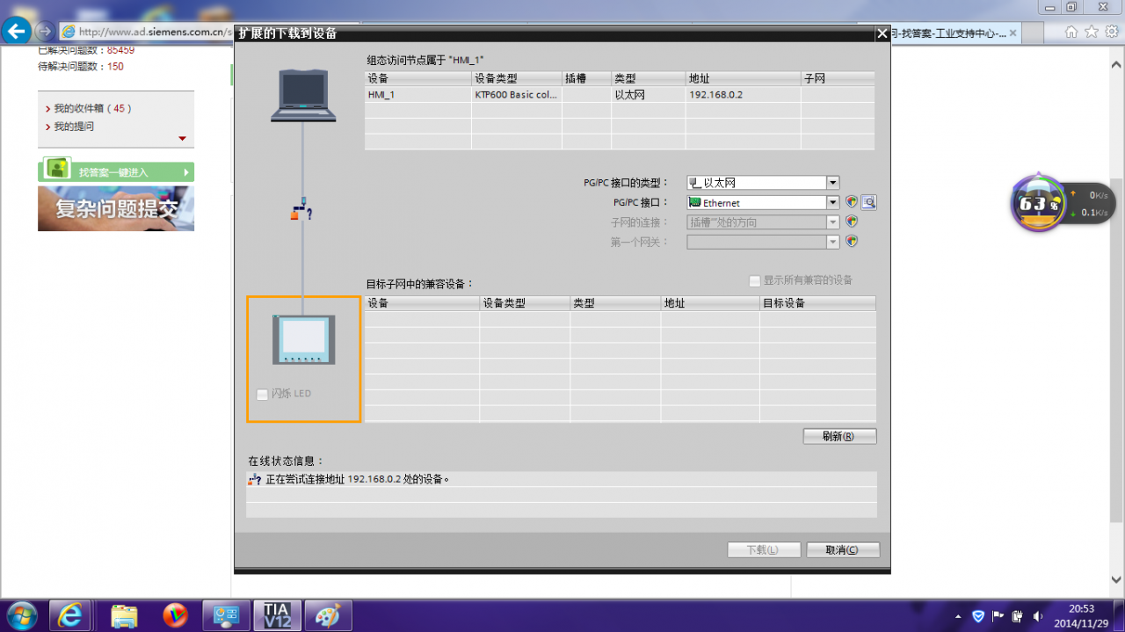Screen dimensions: 1125x632
Task: Click the taskbar clock showing 20:53
Action: 1081,608
